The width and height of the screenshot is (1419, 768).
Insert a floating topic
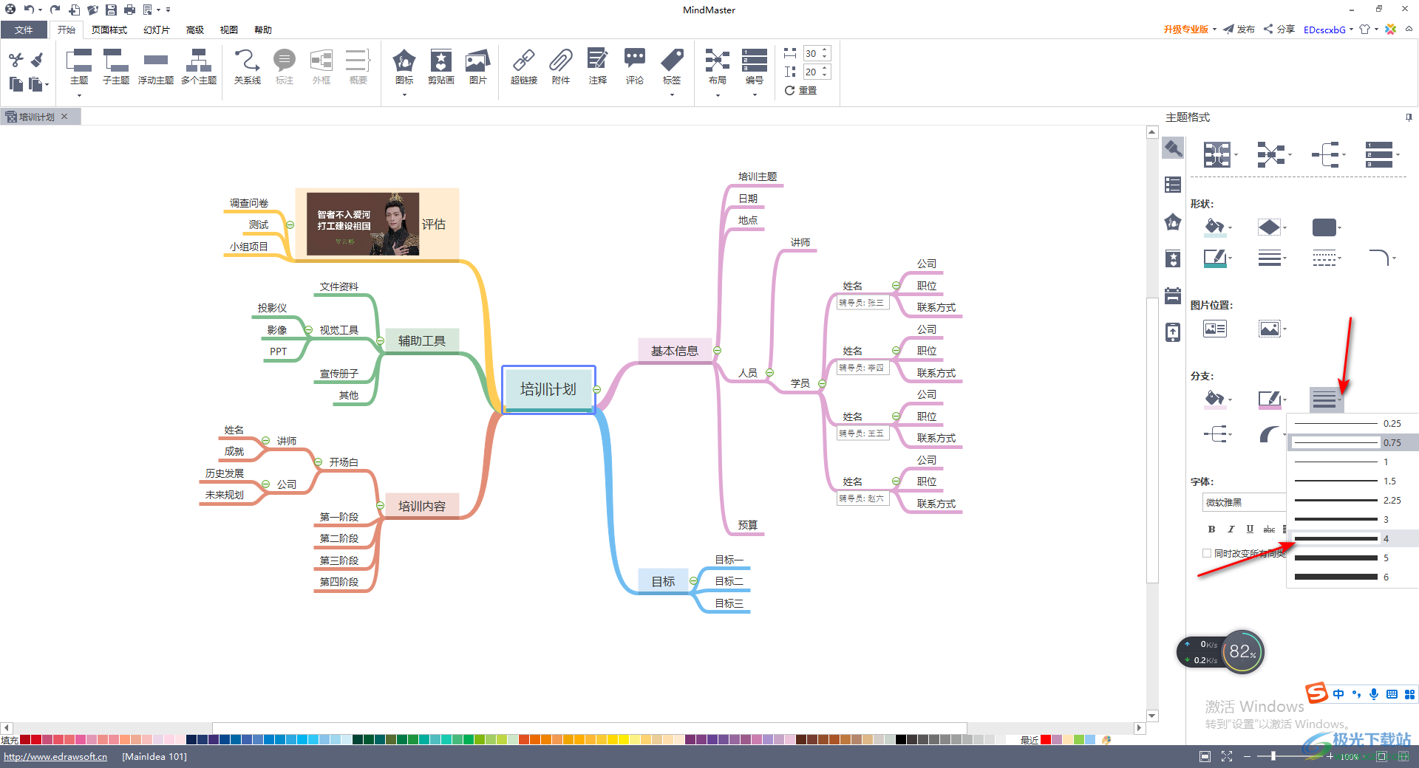(155, 66)
